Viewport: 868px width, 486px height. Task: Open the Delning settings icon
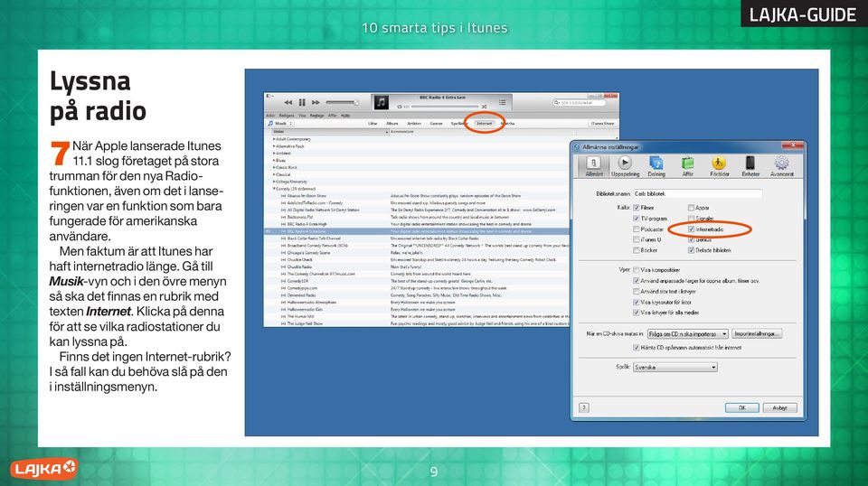click(656, 165)
